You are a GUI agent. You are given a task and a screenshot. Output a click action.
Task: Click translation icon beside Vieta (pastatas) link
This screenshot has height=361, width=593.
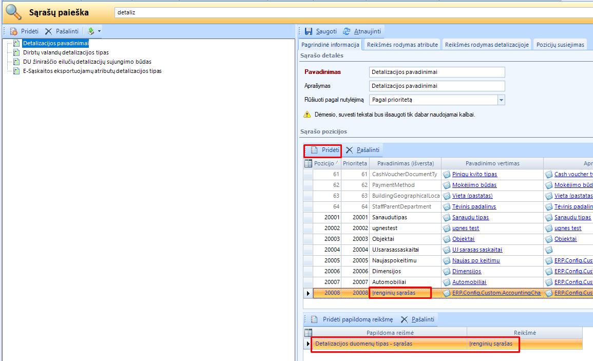[447, 196]
